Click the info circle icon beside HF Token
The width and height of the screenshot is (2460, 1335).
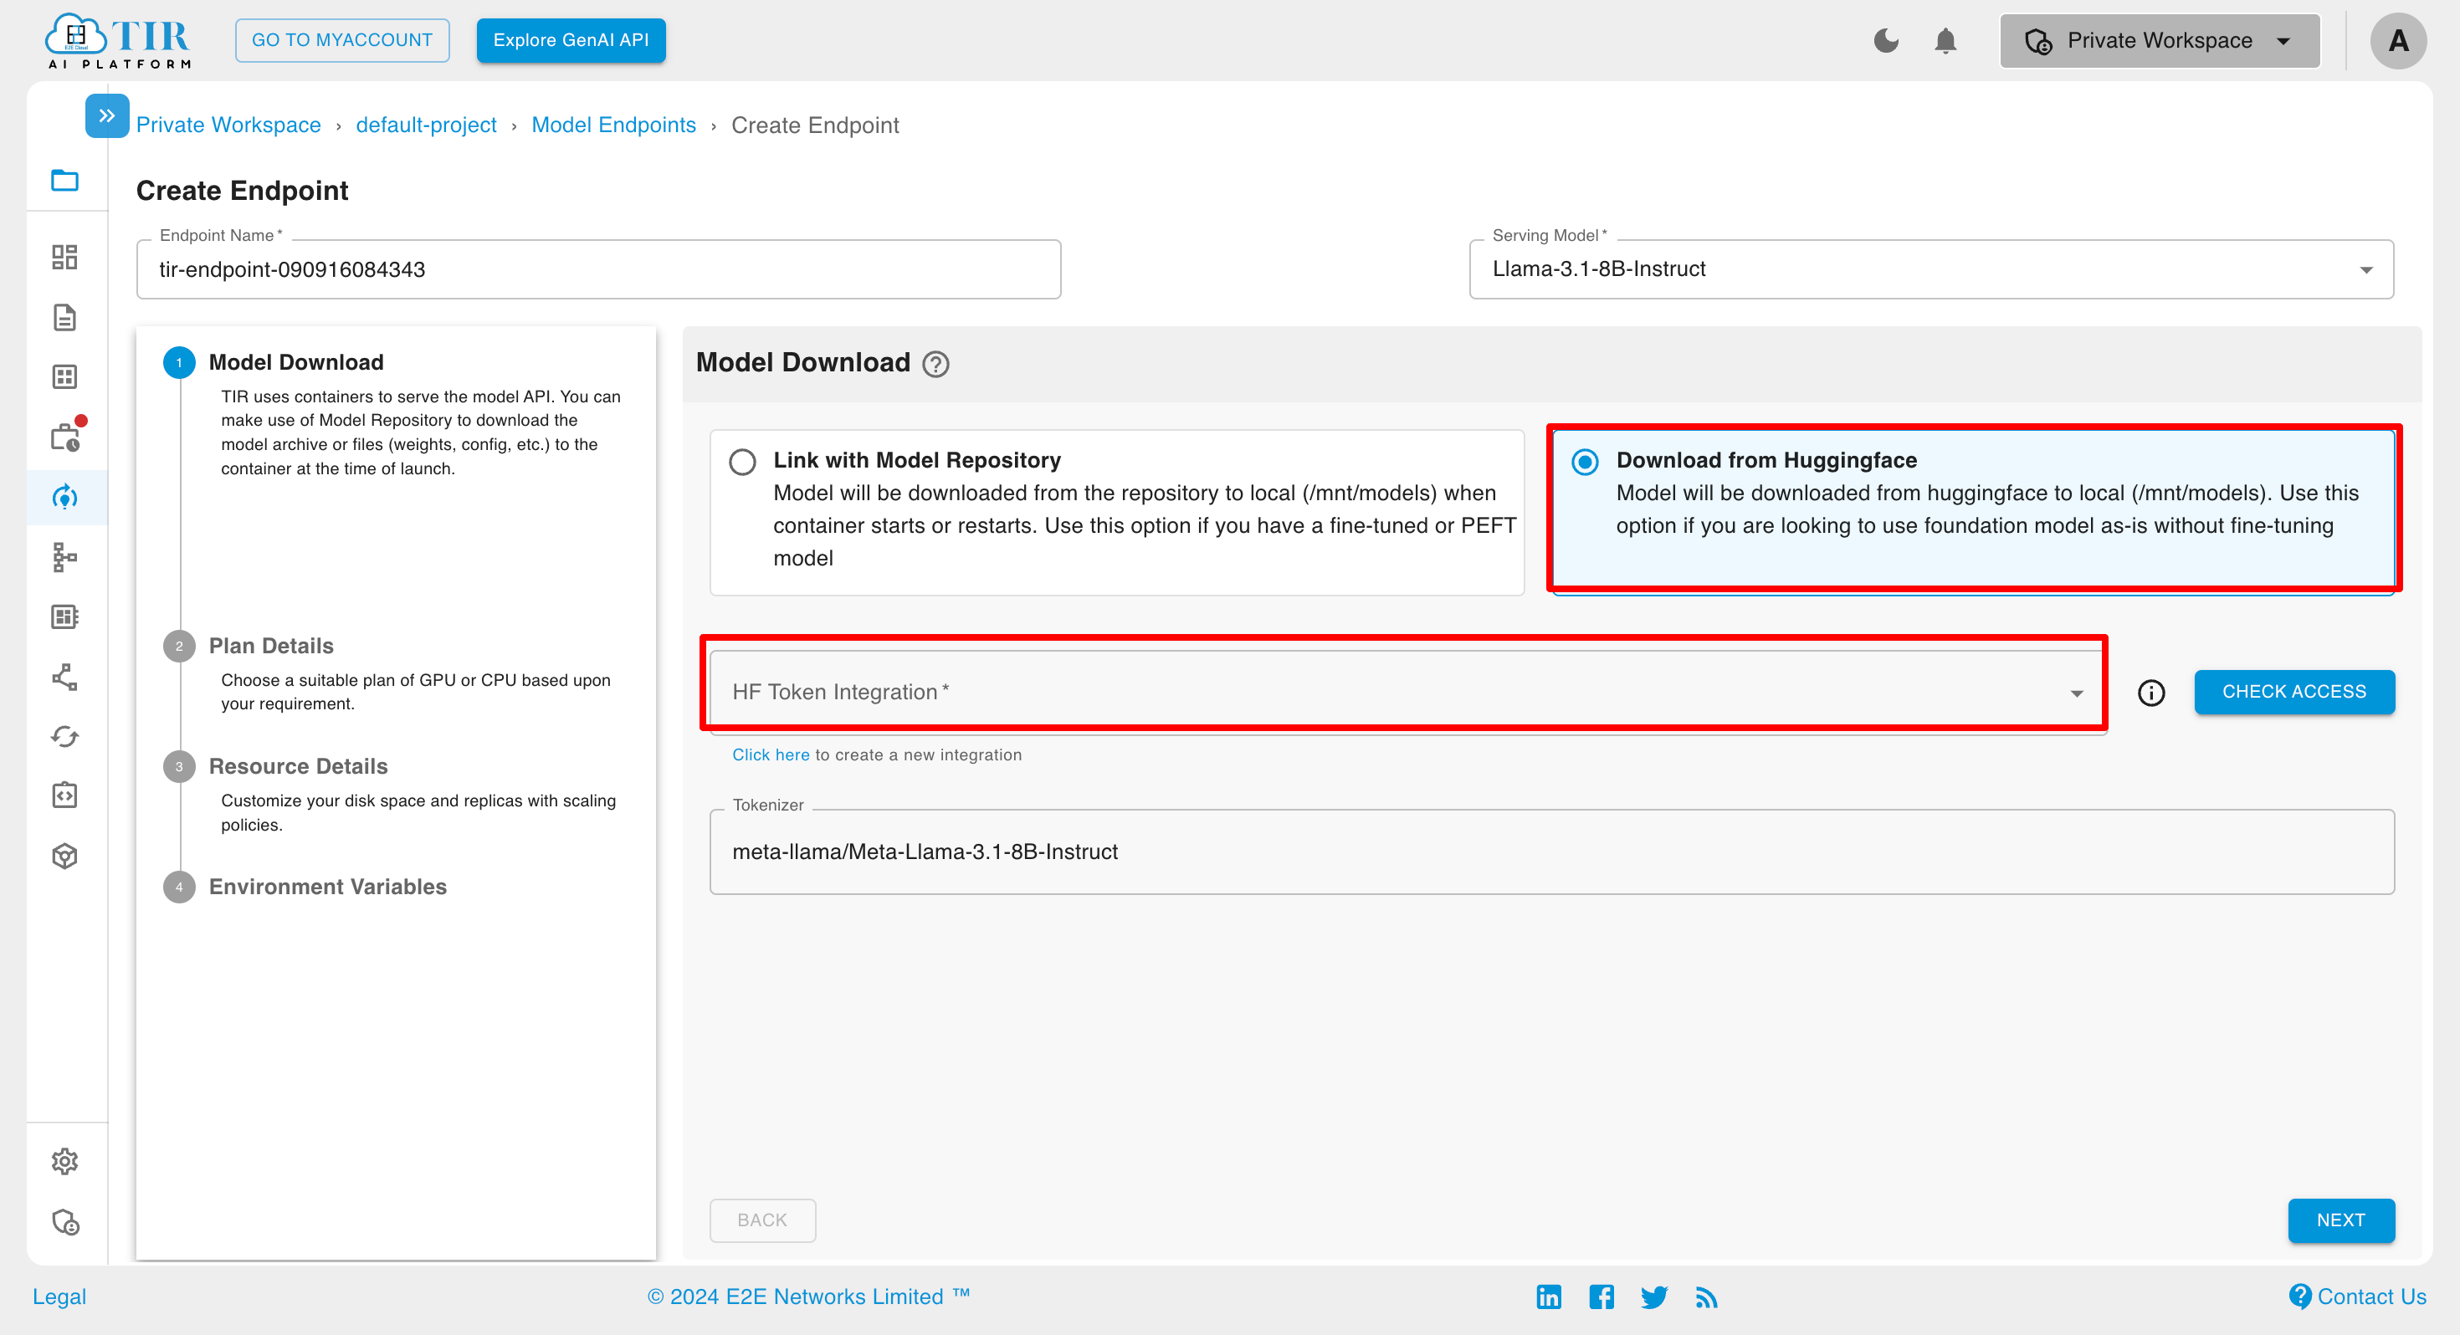2151,691
